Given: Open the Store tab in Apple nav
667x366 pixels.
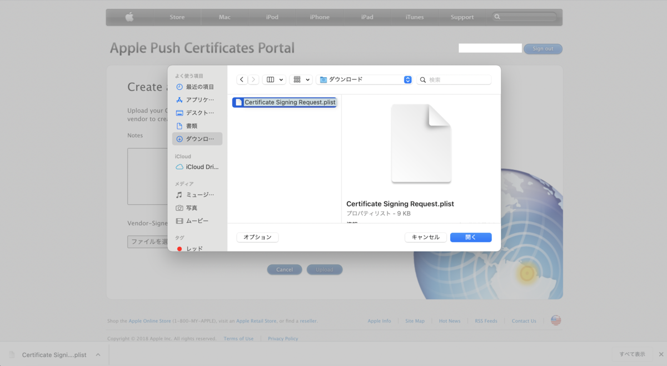Looking at the screenshot, I should coord(177,17).
